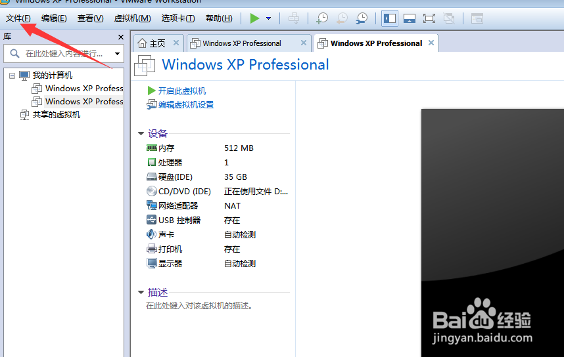Enter full screen mode icon
This screenshot has height=357, width=564.
(x=429, y=18)
